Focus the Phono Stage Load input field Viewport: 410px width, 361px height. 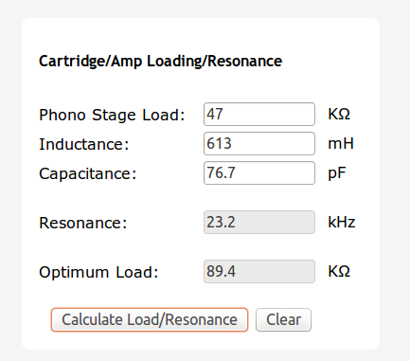tap(259, 114)
